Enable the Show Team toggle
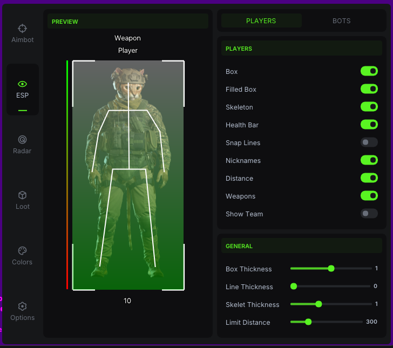393x348 pixels. (369, 214)
